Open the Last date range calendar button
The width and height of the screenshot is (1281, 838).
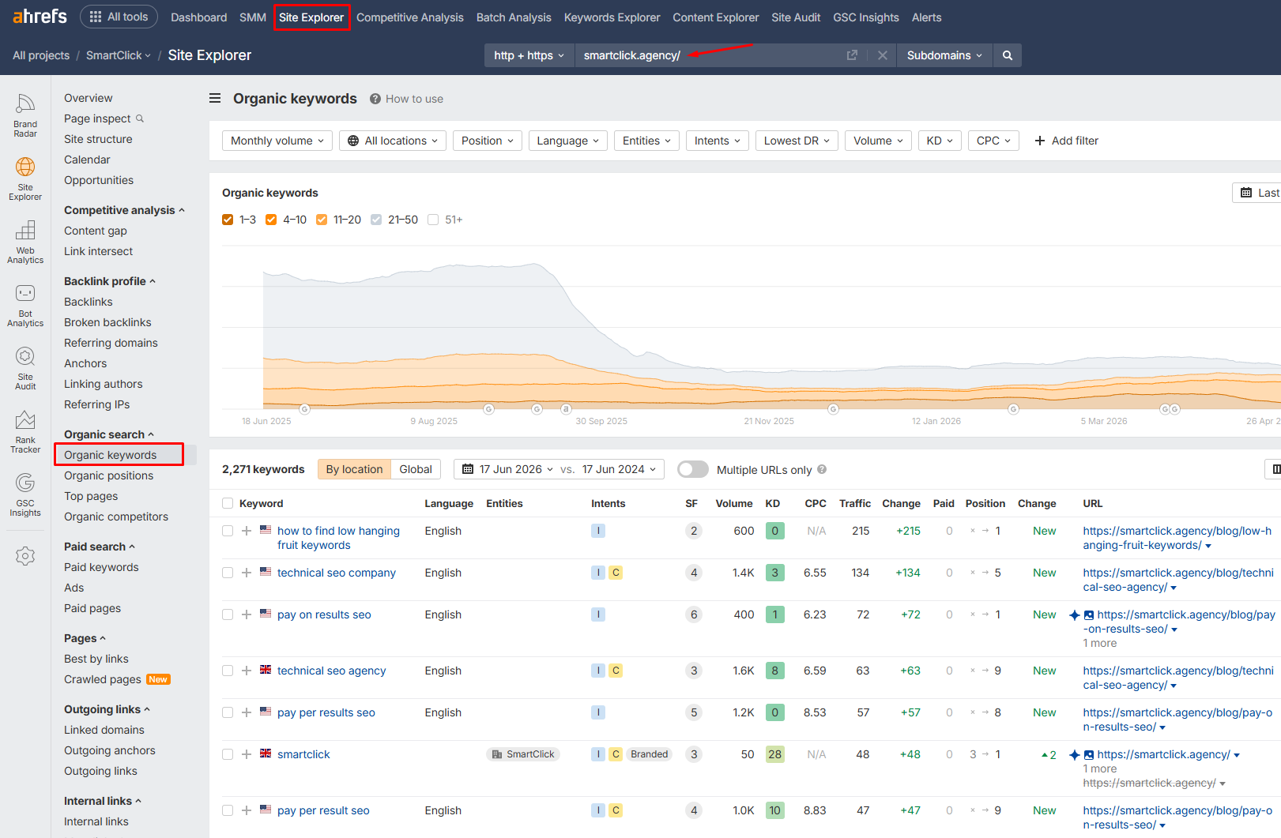(x=1257, y=193)
